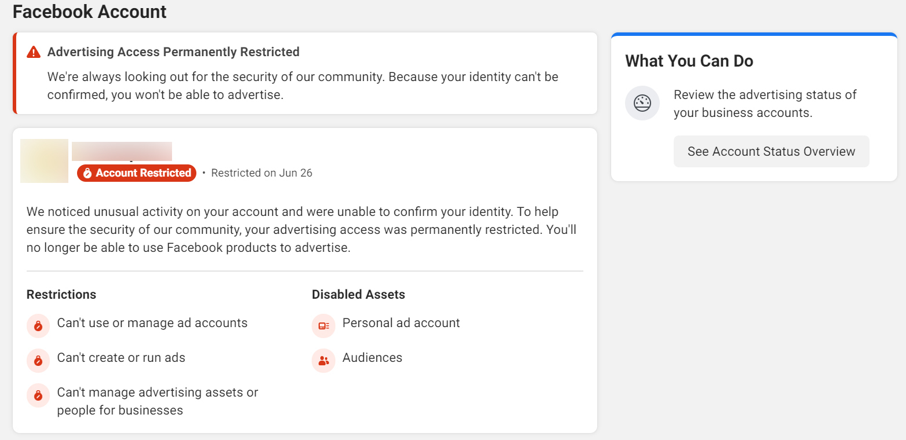The width and height of the screenshot is (906, 440).
Task: Click lock icon beside ad accounts restriction
Action: pos(38,326)
